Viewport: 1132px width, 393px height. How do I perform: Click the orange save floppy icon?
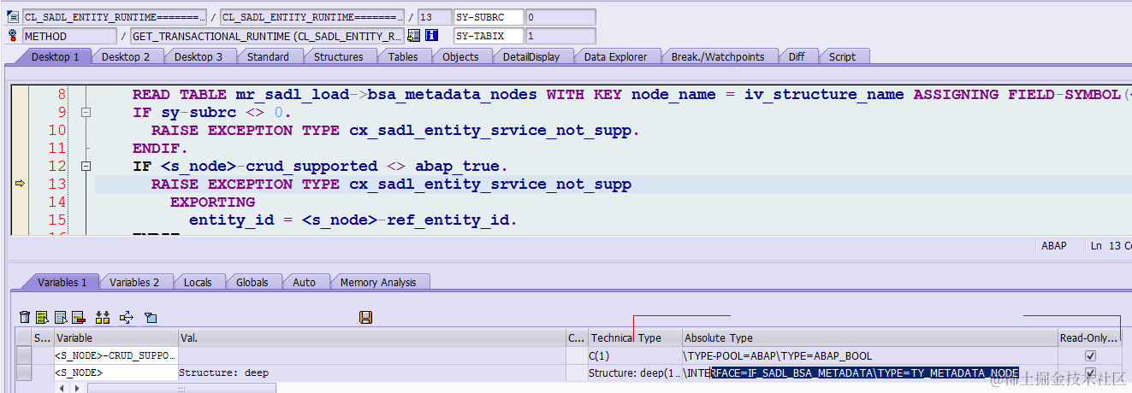coord(365,318)
